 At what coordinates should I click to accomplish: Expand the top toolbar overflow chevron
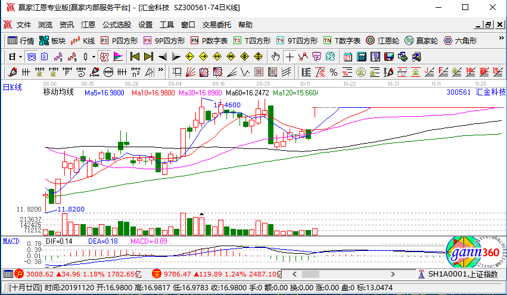(501, 38)
